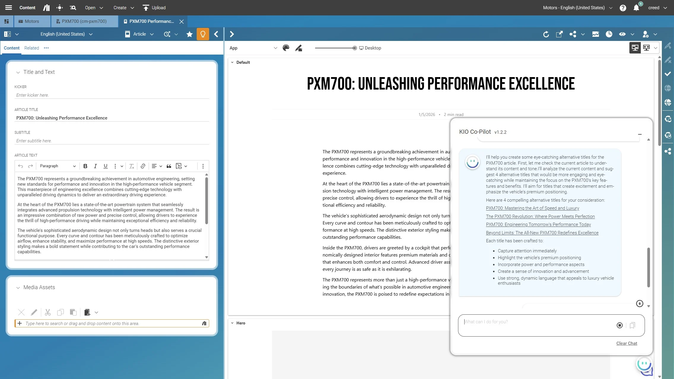Click the block quote icon
Viewport: 674px width, 379px height.
click(x=169, y=166)
